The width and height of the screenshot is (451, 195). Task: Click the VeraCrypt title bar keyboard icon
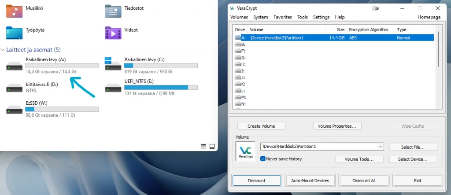point(376,8)
